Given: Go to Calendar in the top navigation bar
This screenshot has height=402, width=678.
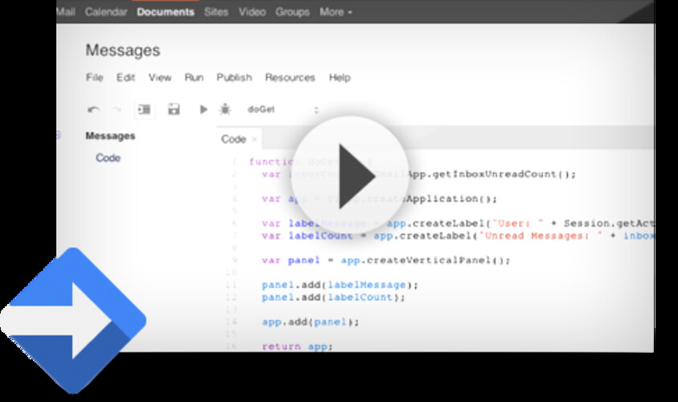Looking at the screenshot, I should click(105, 12).
